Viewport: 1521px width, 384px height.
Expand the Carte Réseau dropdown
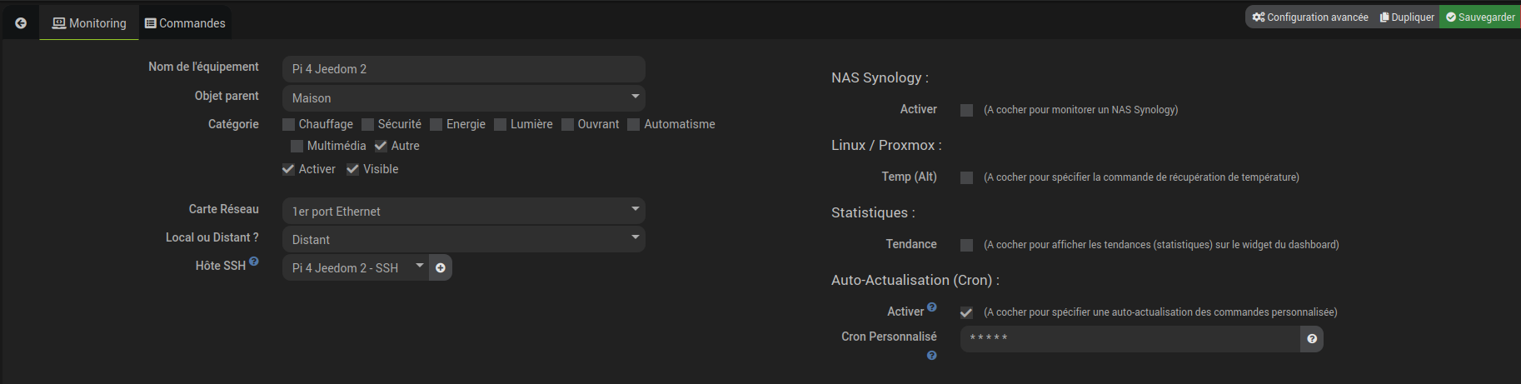pyautogui.click(x=464, y=211)
